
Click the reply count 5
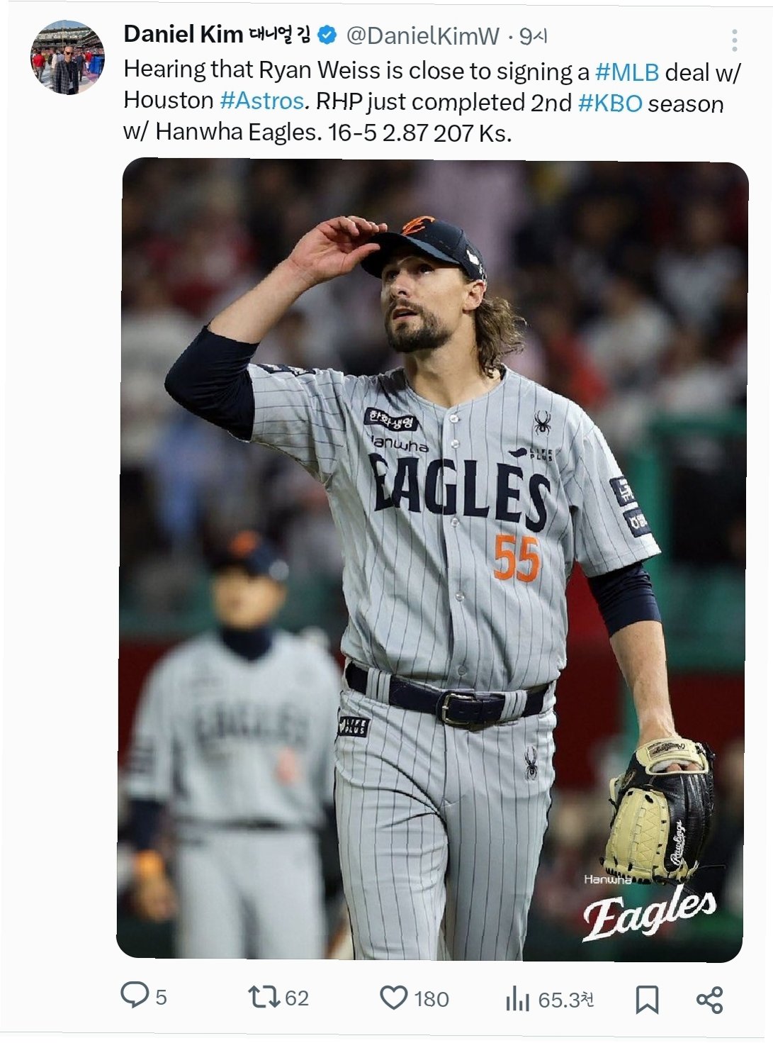click(x=161, y=998)
